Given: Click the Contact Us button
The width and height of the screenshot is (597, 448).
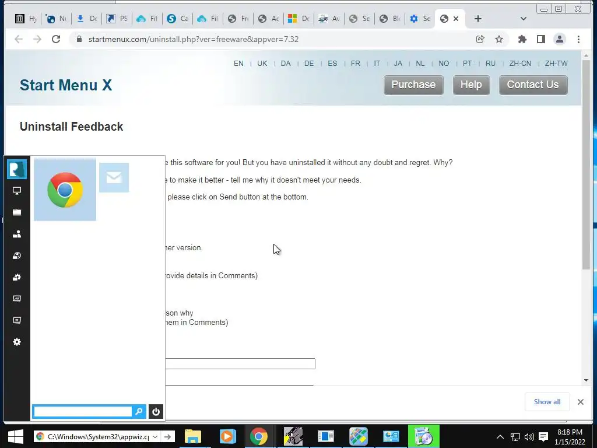Looking at the screenshot, I should (533, 85).
